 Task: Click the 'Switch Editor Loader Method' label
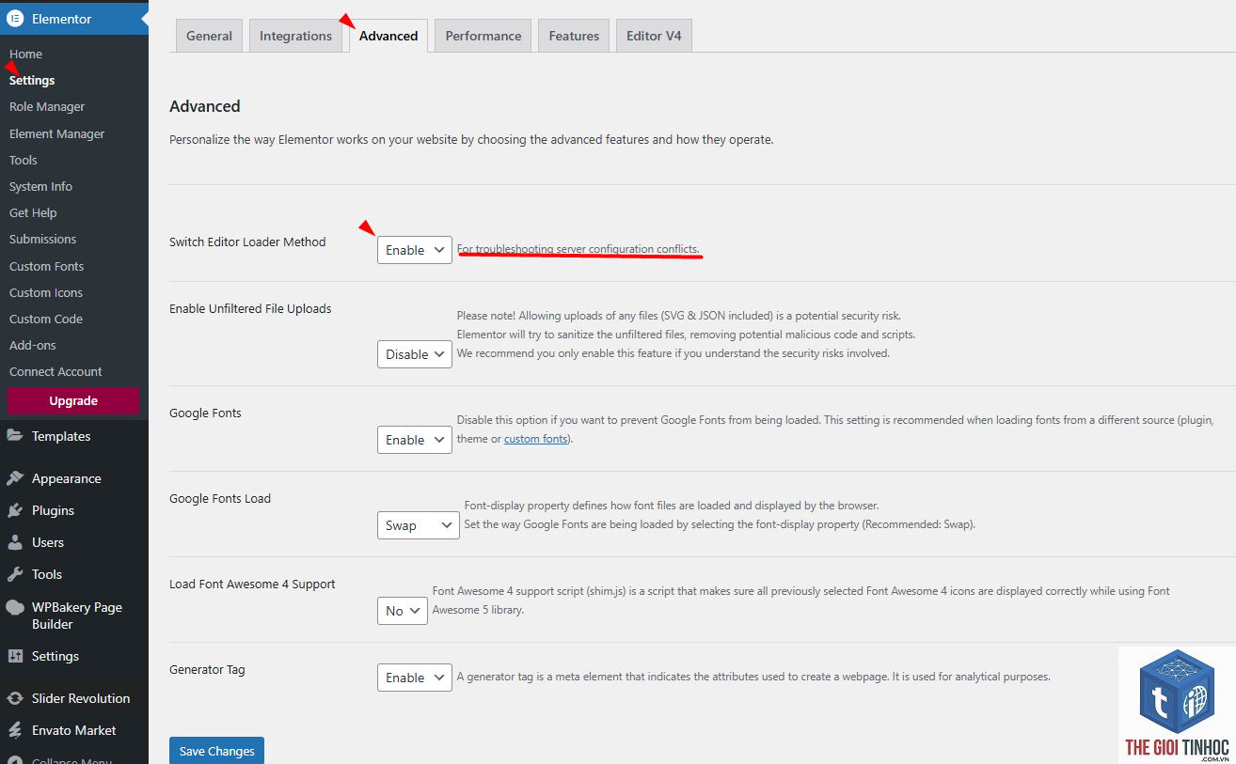247,242
